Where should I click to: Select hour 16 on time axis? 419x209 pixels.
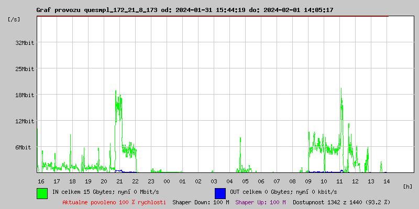click(x=41, y=181)
